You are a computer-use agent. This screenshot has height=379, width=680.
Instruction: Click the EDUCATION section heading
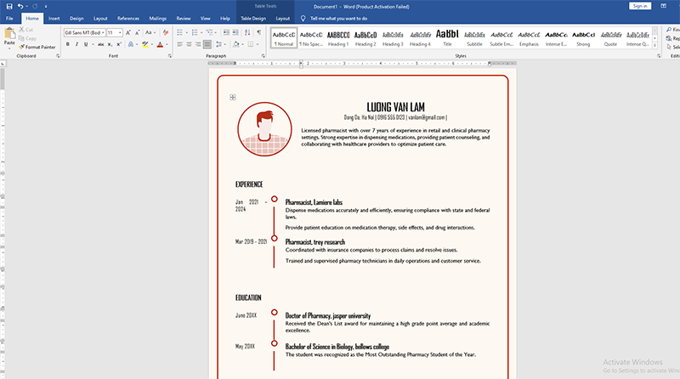pos(248,297)
